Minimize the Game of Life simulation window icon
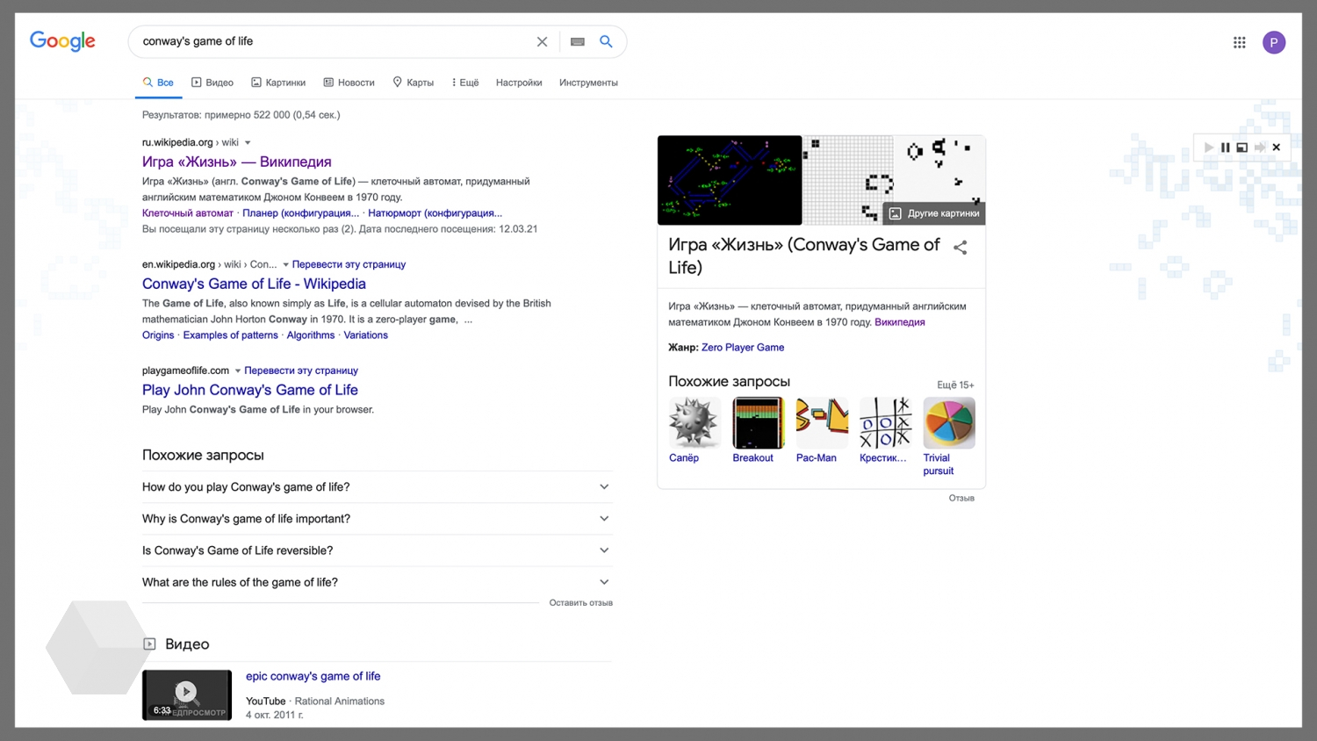 click(1241, 147)
